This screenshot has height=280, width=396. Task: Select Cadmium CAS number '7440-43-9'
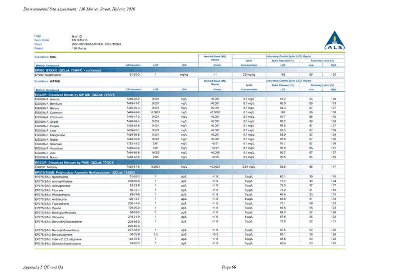point(133,112)
